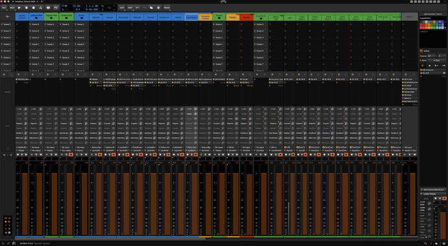The width and height of the screenshot is (448, 246).
Task: Select the Drums group track header
Action: [x=219, y=17]
